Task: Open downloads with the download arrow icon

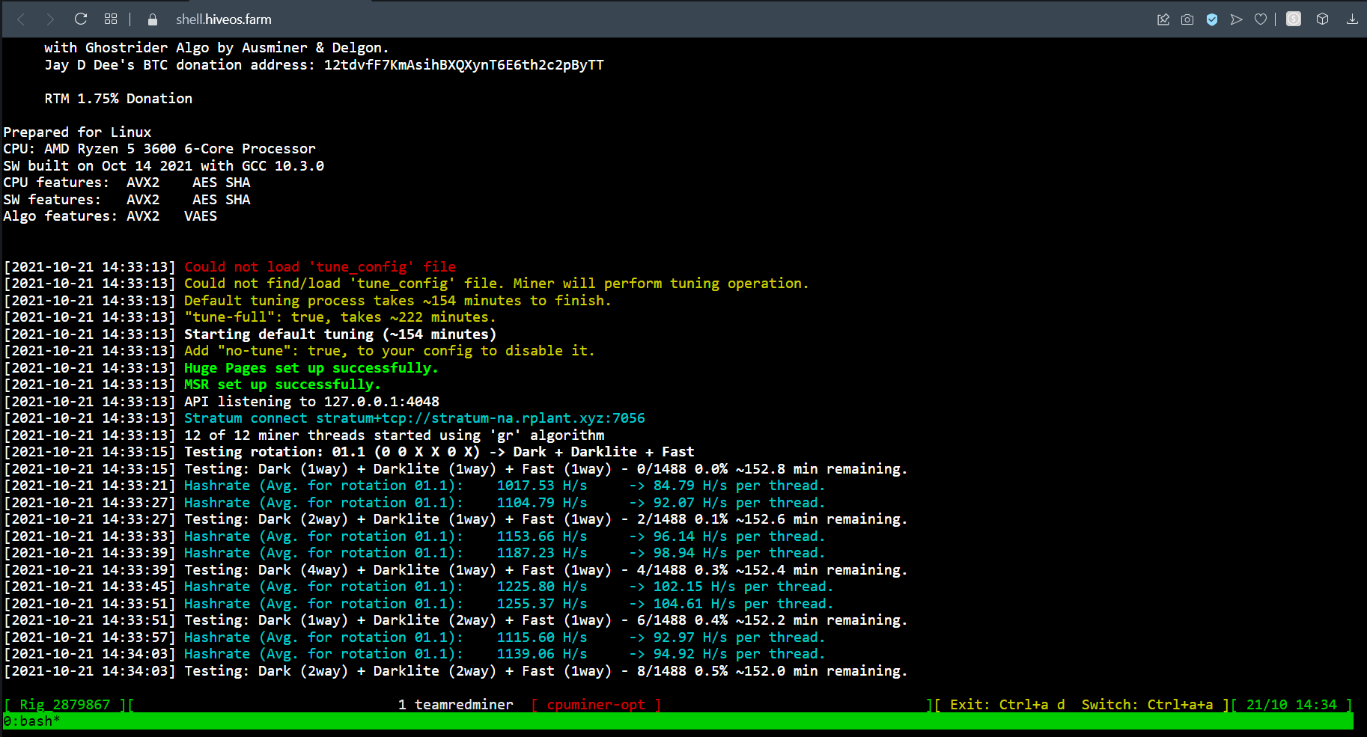Action: coord(1352,19)
